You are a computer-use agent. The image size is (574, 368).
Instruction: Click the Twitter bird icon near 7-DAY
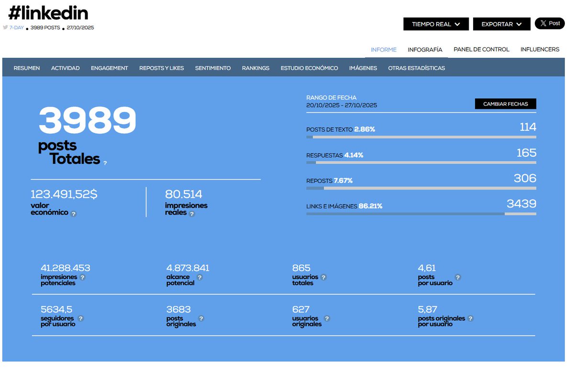[x=5, y=27]
